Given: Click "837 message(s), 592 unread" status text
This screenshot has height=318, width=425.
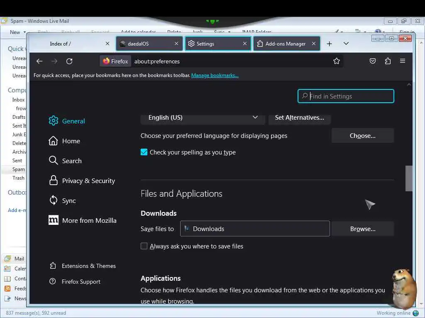Looking at the screenshot, I should click(36, 313).
